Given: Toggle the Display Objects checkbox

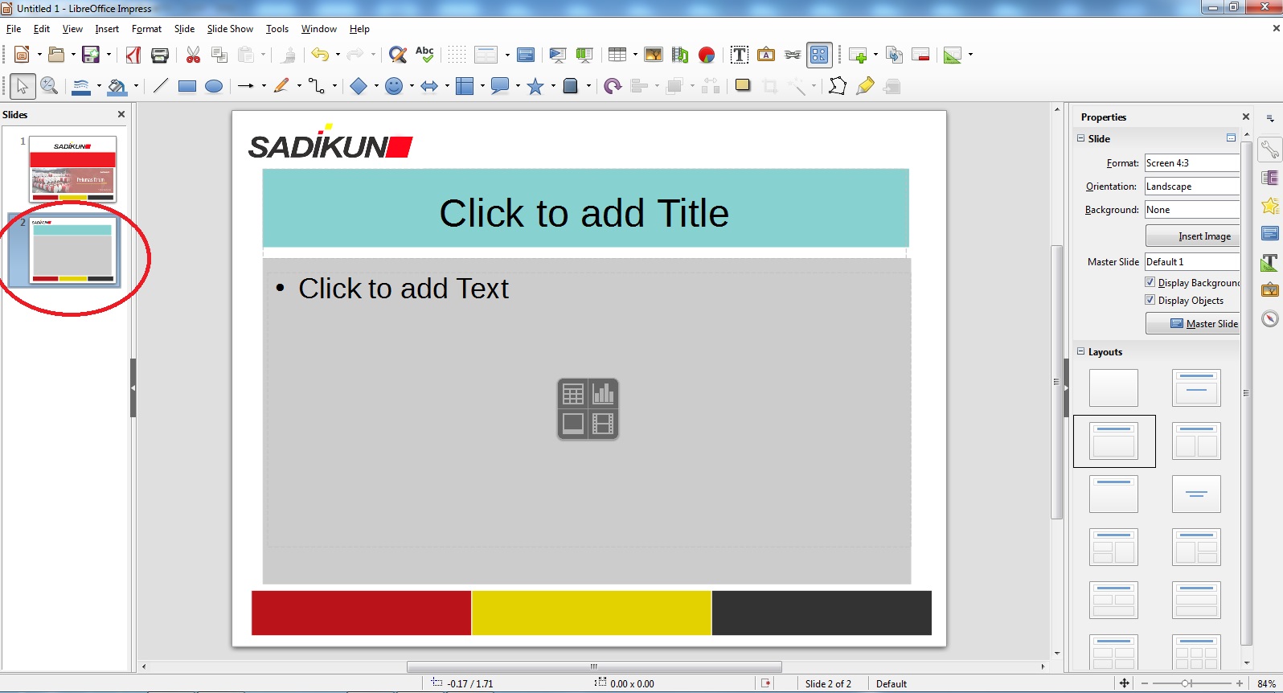Looking at the screenshot, I should pos(1150,300).
